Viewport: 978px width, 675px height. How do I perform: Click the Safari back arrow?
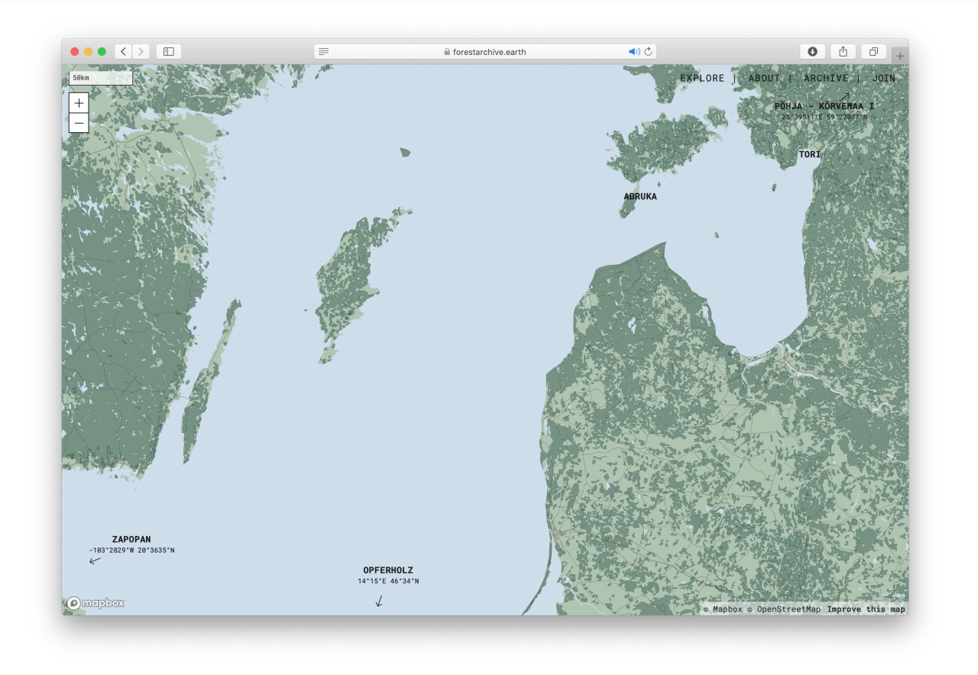click(x=124, y=51)
